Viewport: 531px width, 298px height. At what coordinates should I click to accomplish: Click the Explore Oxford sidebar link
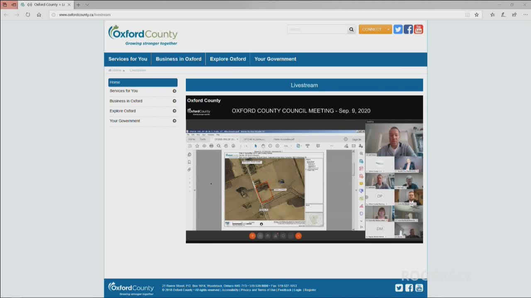tap(122, 111)
